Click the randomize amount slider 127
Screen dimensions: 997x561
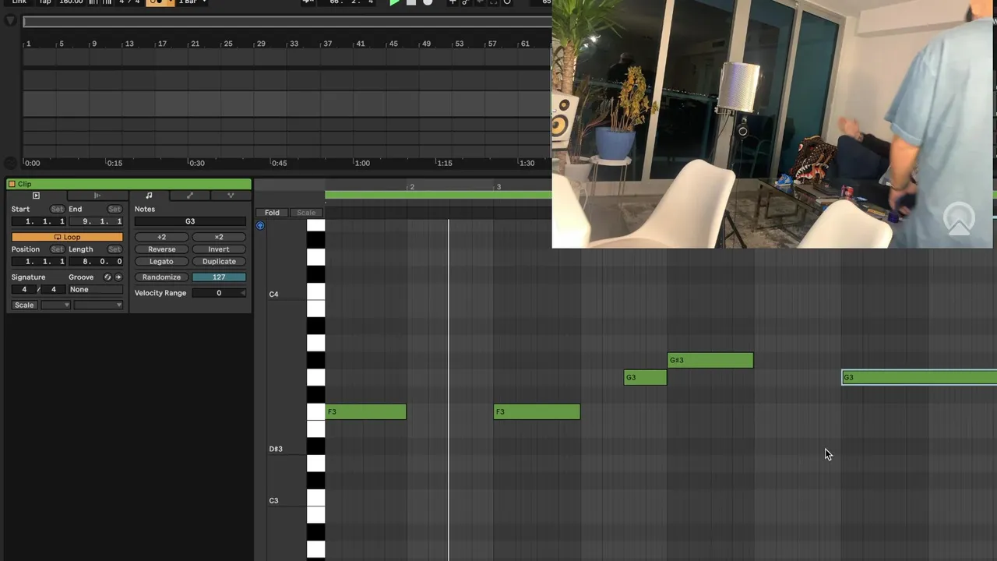click(219, 277)
